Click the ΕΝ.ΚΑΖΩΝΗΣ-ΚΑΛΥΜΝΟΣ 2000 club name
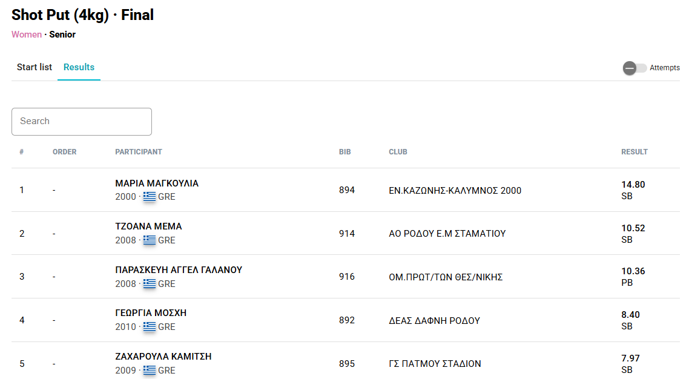The image size is (692, 379). tap(455, 191)
